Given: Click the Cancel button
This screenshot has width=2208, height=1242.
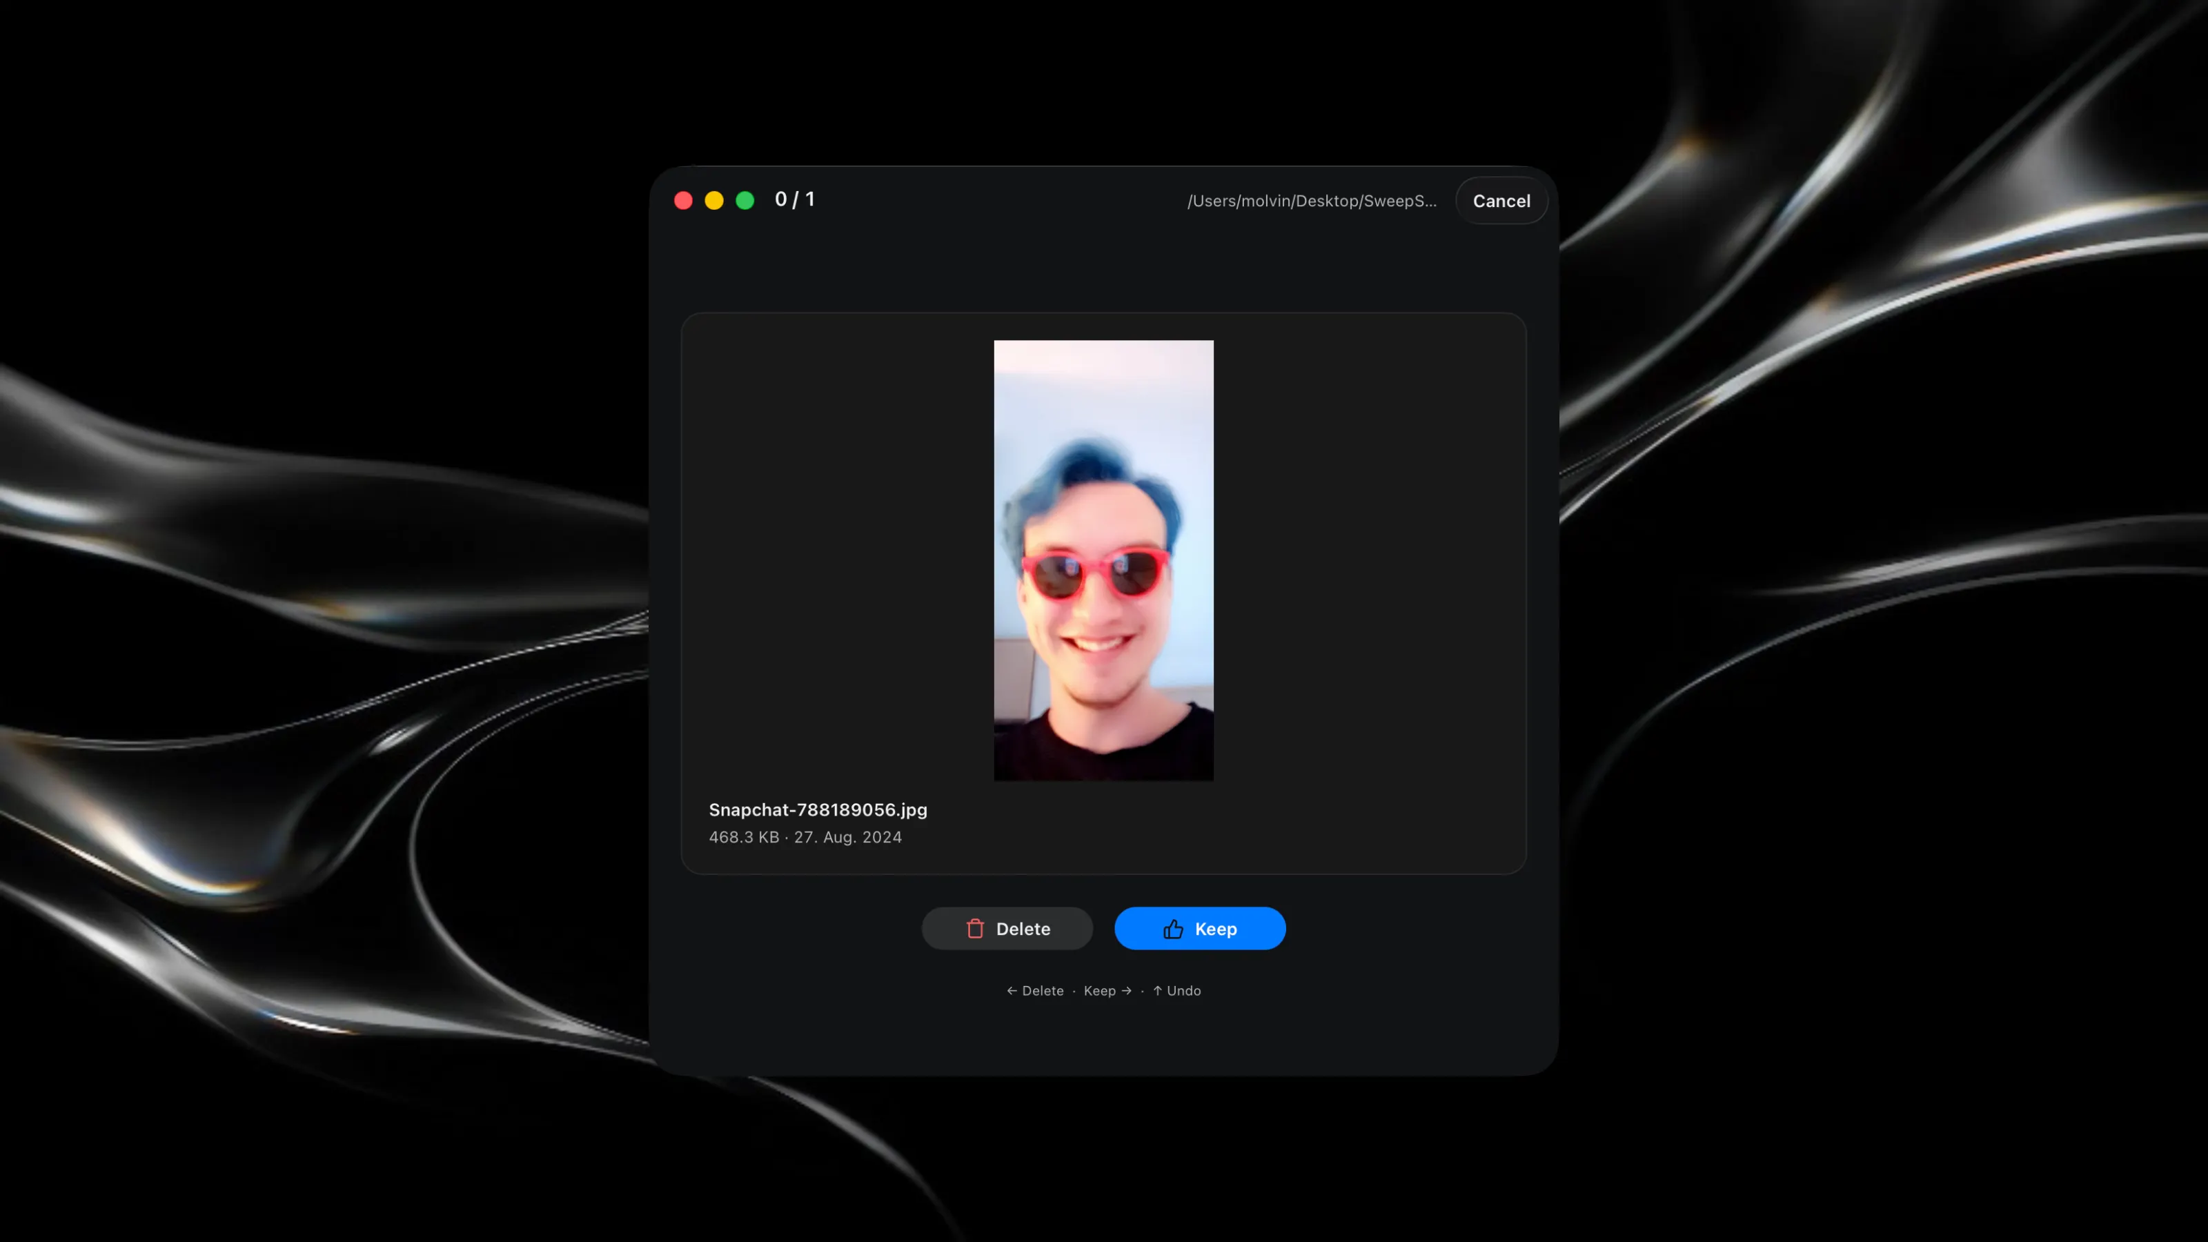Looking at the screenshot, I should tap(1501, 201).
